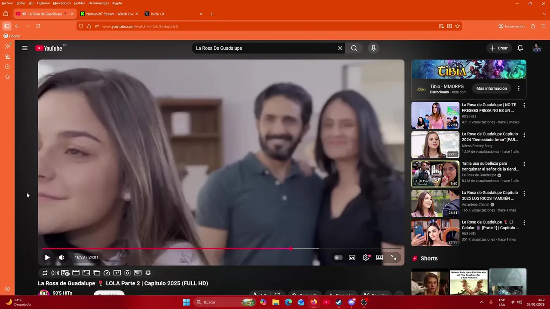Take a screenshot with the camera icon
This screenshot has height=309, width=550.
tap(127, 273)
